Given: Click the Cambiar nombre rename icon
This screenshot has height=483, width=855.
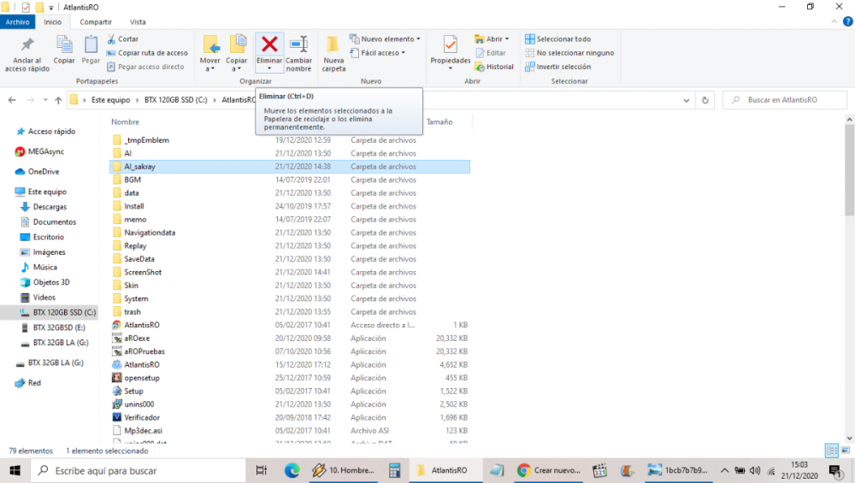Looking at the screenshot, I should coord(298,44).
